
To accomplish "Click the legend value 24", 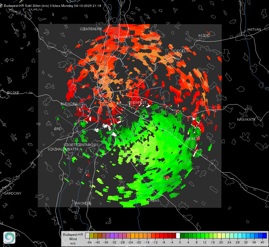I will pos(229,242).
